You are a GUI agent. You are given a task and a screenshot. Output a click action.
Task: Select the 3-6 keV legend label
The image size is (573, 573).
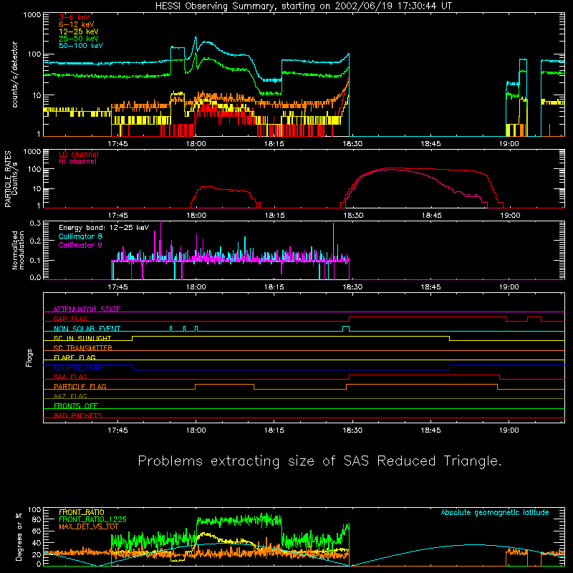click(x=74, y=17)
